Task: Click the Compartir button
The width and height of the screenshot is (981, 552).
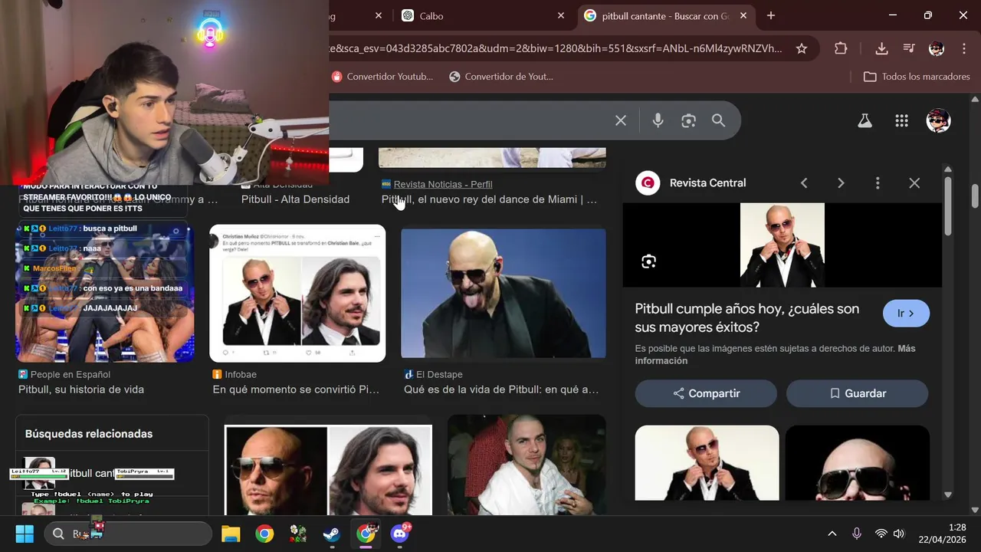Action: [x=706, y=393]
